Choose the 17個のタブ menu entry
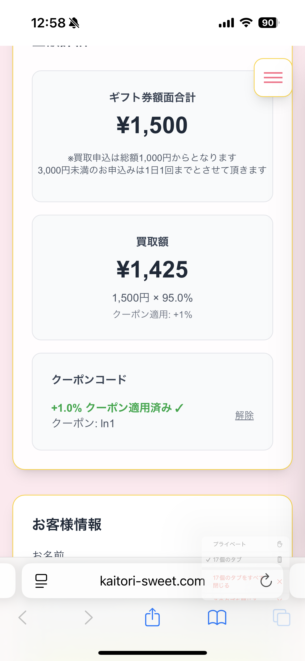 227,560
